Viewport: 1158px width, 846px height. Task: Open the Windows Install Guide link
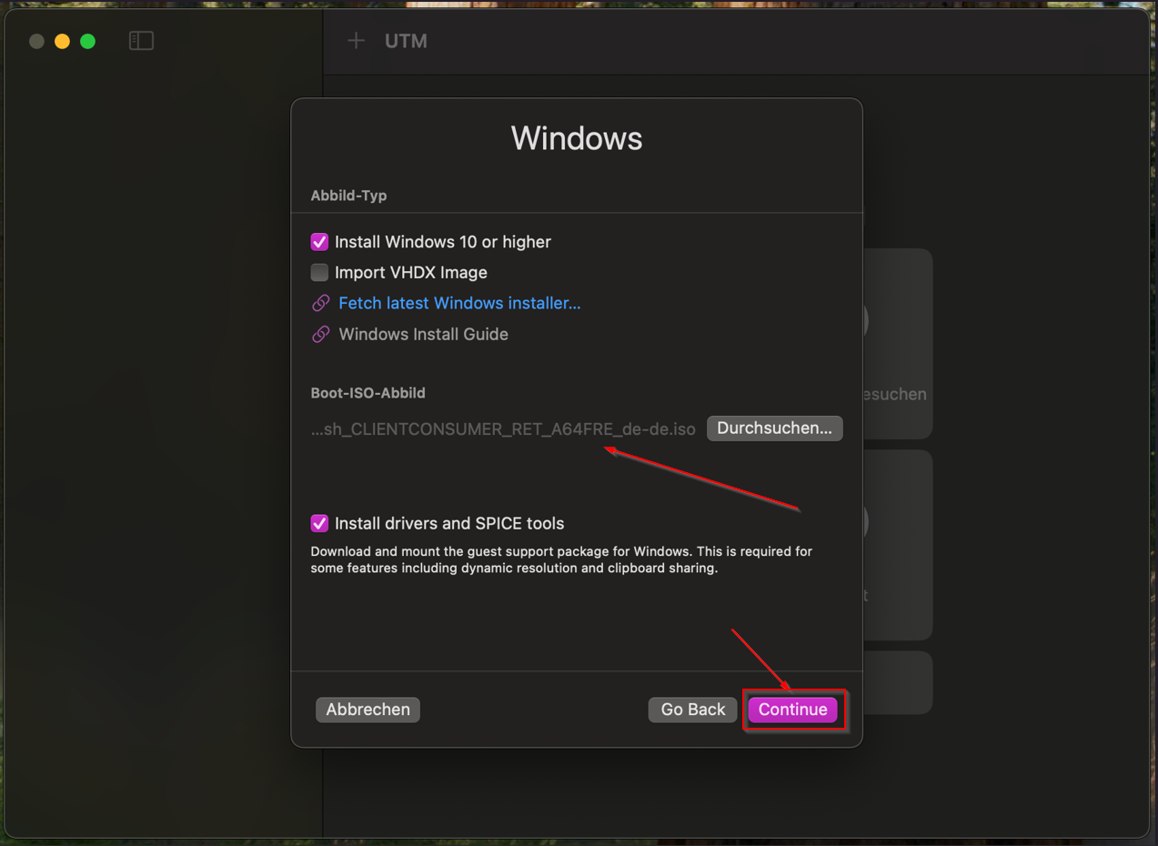click(x=423, y=334)
